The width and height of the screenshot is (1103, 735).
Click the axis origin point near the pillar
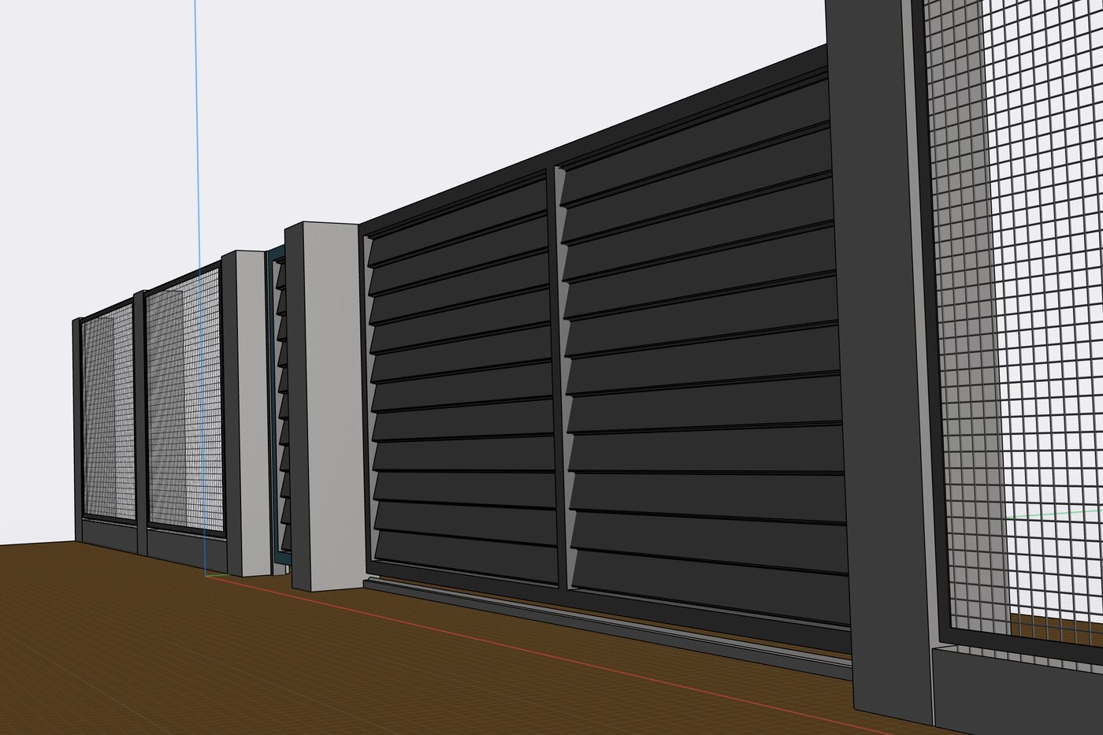206,576
